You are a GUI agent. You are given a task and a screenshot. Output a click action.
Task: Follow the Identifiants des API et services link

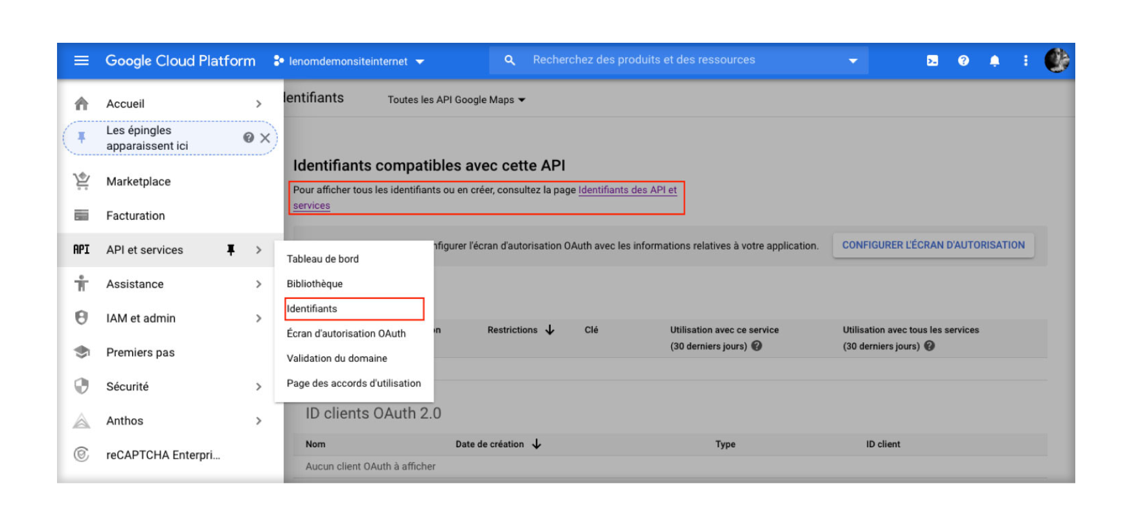click(x=627, y=190)
